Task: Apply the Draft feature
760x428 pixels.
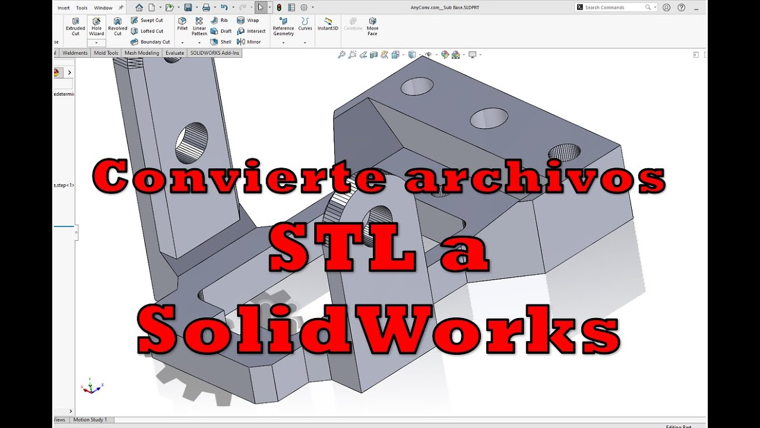Action: [x=221, y=31]
